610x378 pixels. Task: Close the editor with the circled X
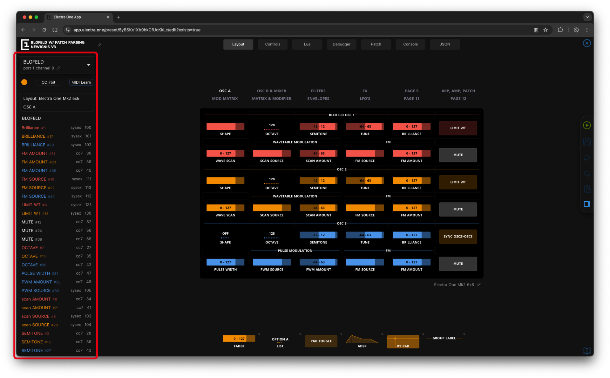tap(586, 43)
